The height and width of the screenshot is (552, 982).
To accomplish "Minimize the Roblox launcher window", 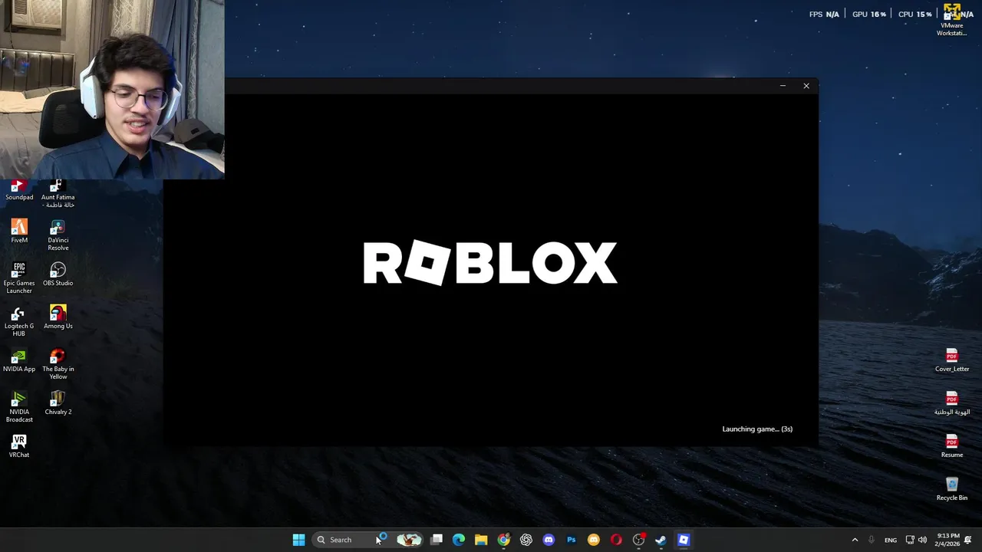I will pos(783,86).
